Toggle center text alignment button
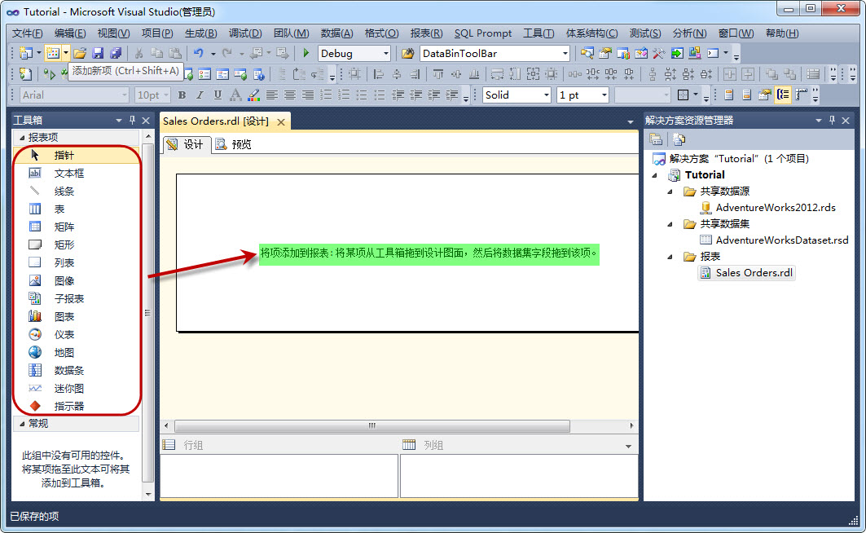866x533 pixels. pos(290,95)
